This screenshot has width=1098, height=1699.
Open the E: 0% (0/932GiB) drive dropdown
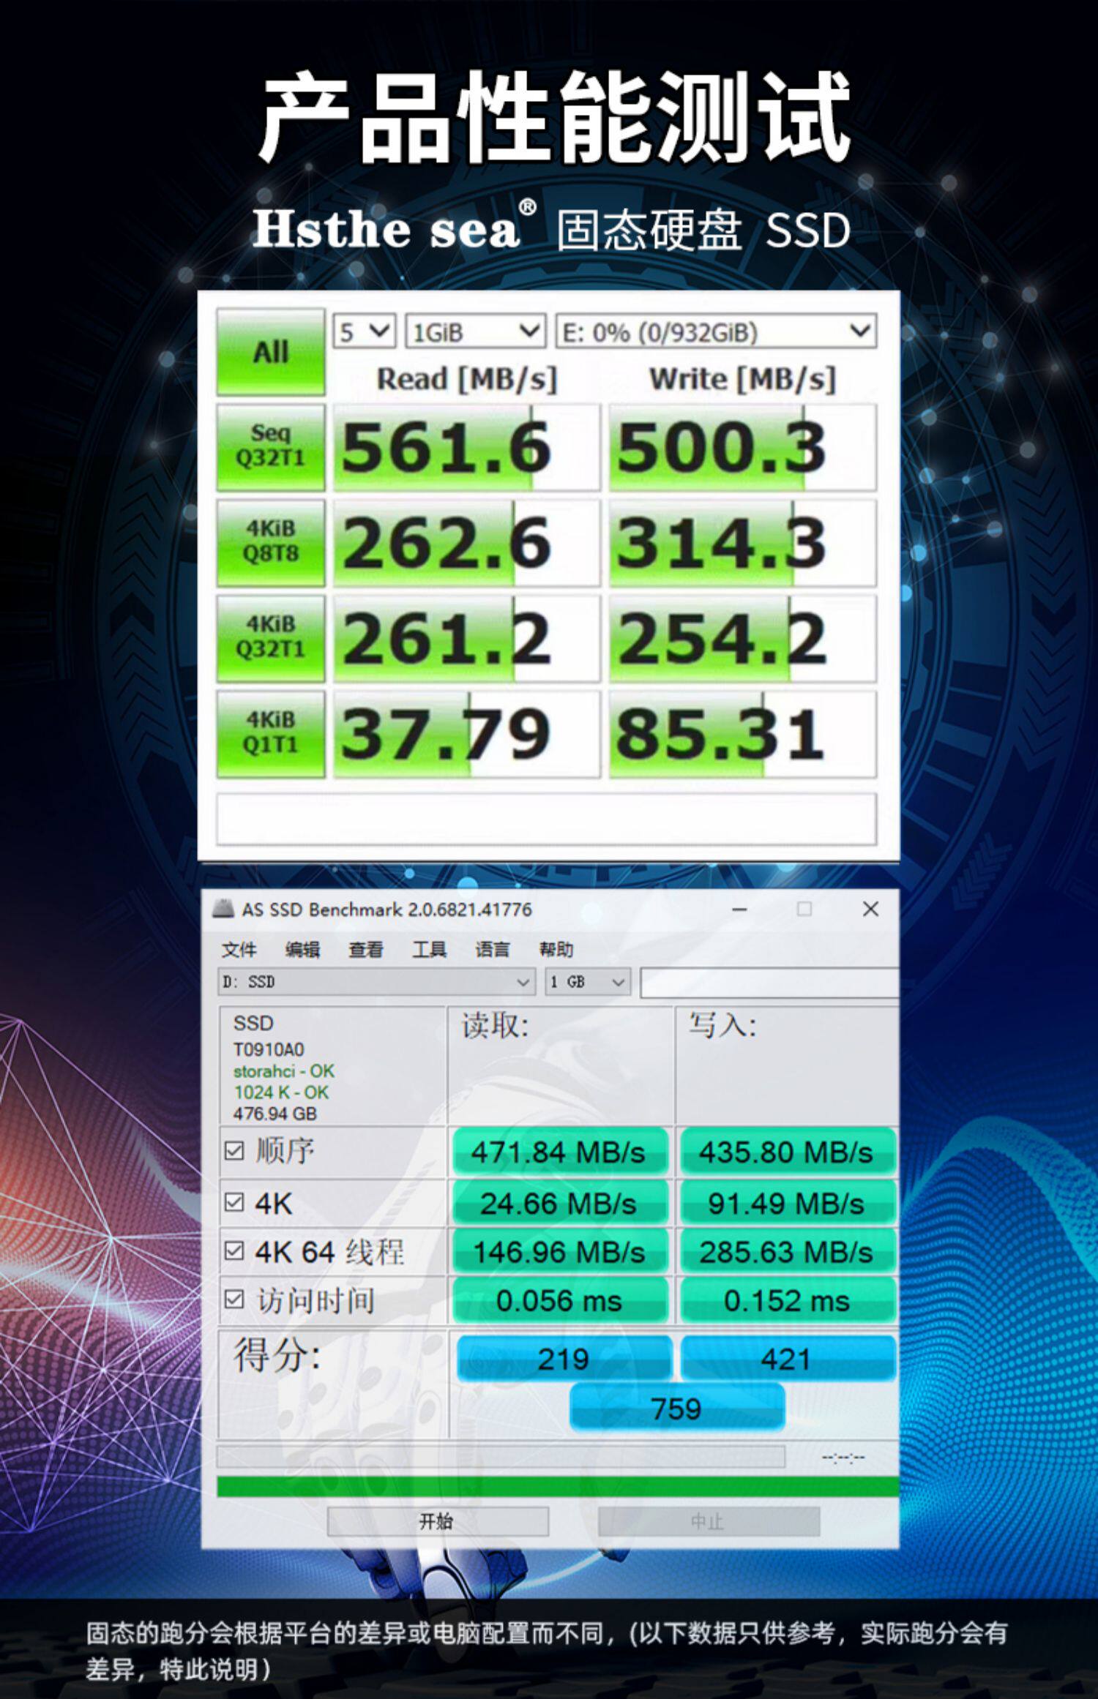(716, 331)
